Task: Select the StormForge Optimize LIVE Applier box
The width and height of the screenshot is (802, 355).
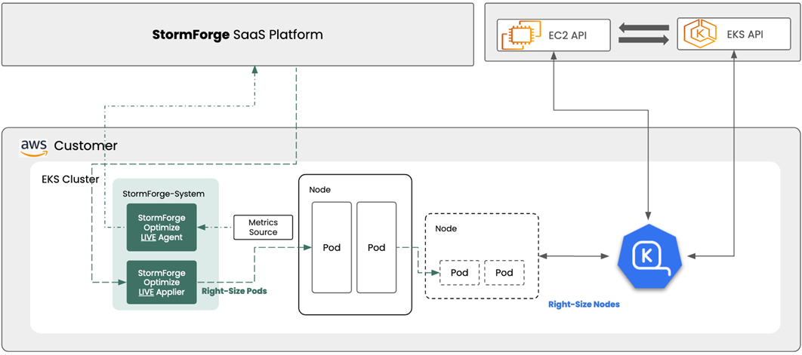Action: click(162, 282)
